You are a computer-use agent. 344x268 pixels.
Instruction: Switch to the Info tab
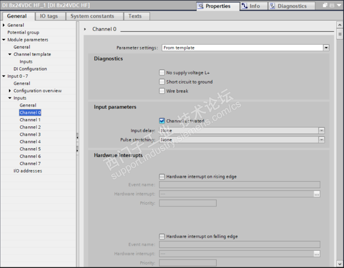click(x=254, y=6)
